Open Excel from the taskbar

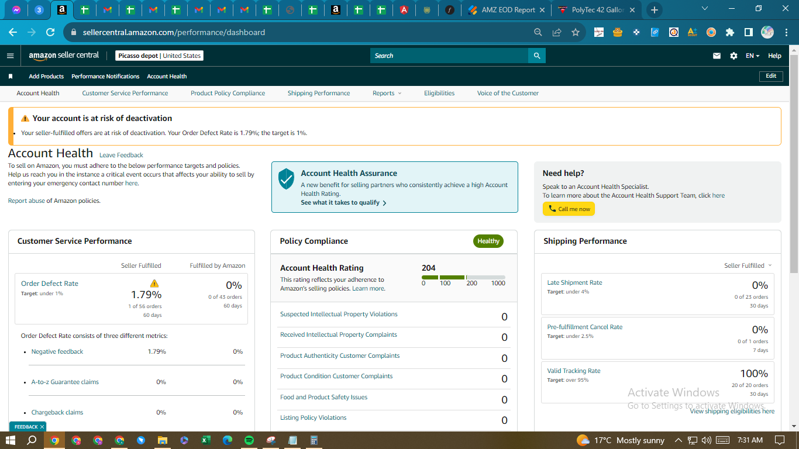click(205, 440)
